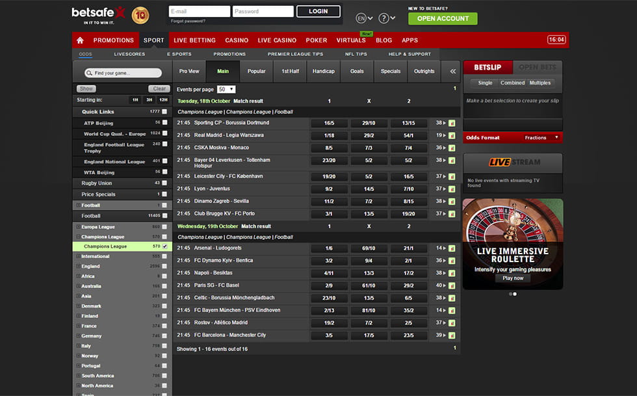Open stats icon for Lyon - Juventus
This screenshot has height=396, width=637.
click(x=452, y=189)
